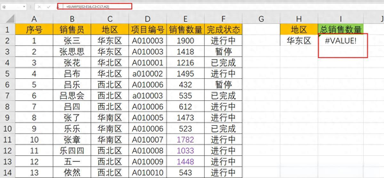
Task: Select column B header
Action: click(72, 19)
